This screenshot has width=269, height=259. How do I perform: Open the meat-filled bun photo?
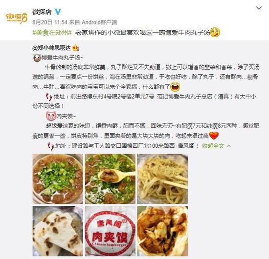coord(162,231)
